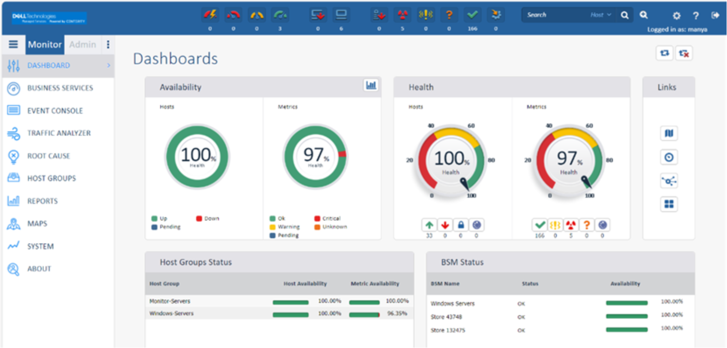
Task: Open Reports in sidebar
Action: [x=58, y=201]
